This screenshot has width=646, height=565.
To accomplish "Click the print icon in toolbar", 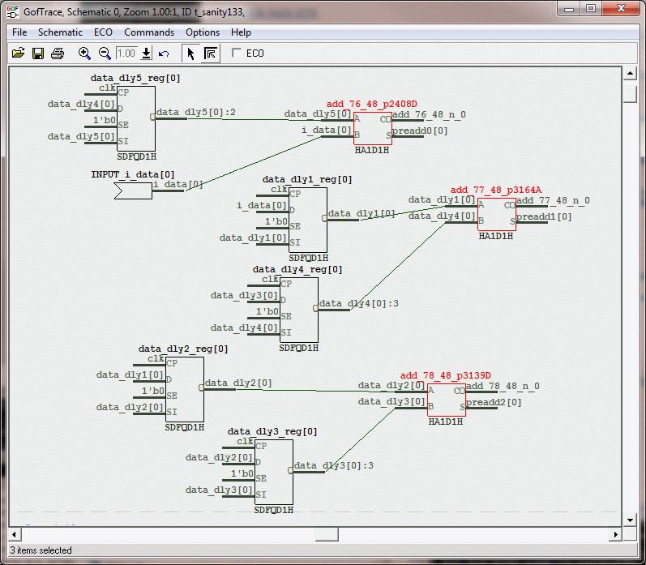I will pyautogui.click(x=58, y=54).
